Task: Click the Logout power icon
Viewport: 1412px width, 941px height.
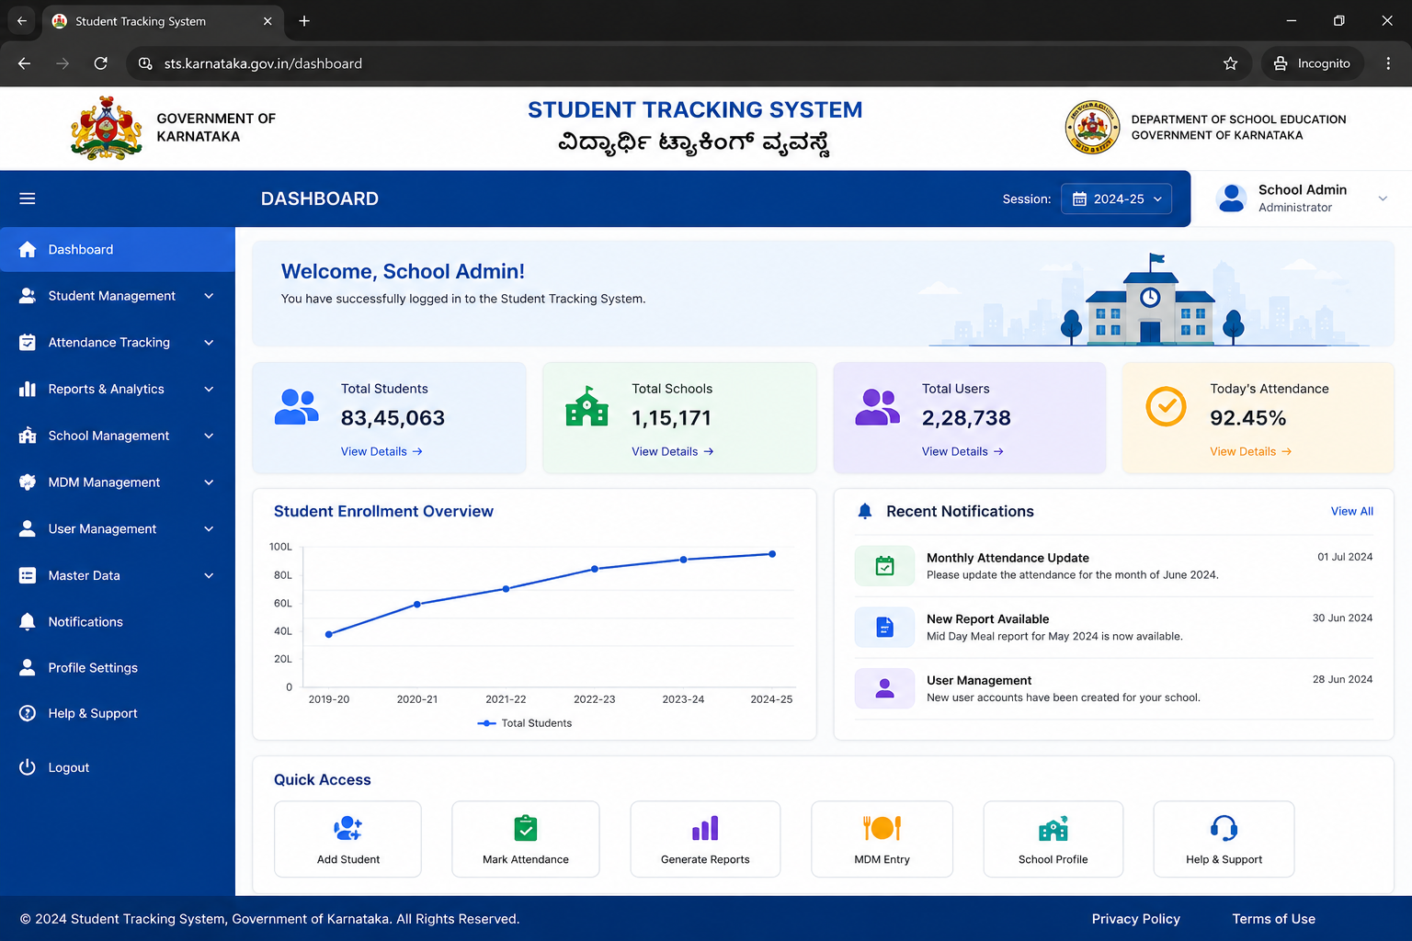Action: tap(28, 767)
